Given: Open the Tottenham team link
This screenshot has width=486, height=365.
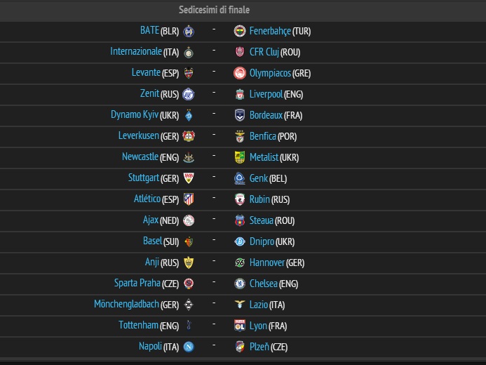Looking at the screenshot, I should click(x=139, y=326).
